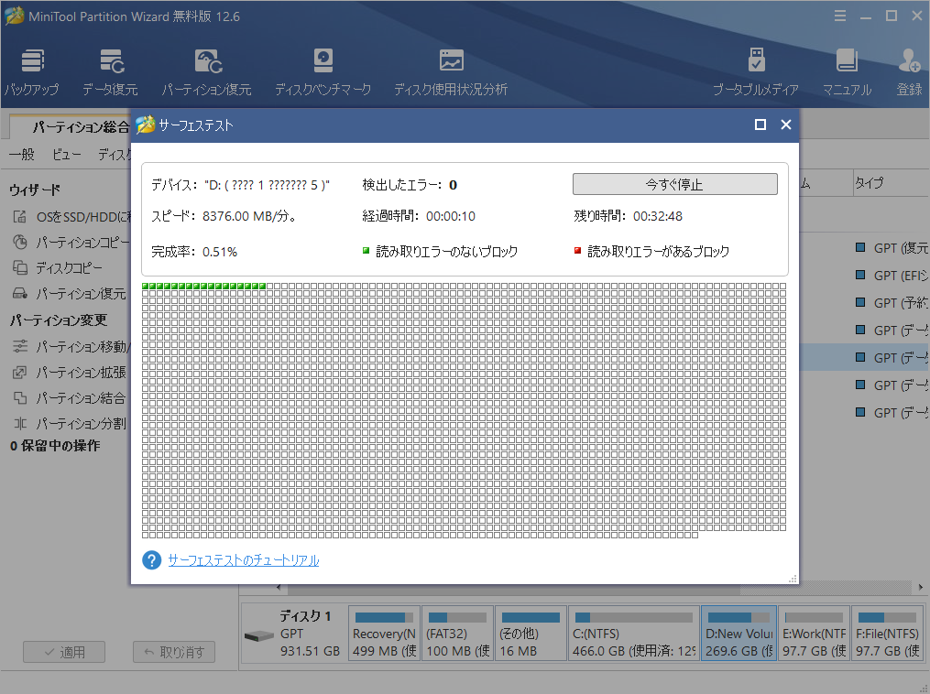The height and width of the screenshot is (694, 930).
Task: Open the Disk (ディスク) menu
Action: point(115,155)
